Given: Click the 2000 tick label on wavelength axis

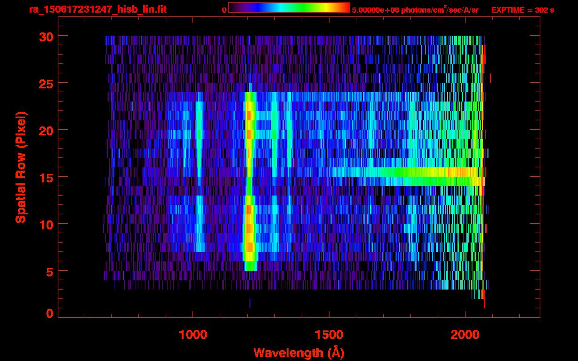Looking at the screenshot, I should pyautogui.click(x=465, y=335).
